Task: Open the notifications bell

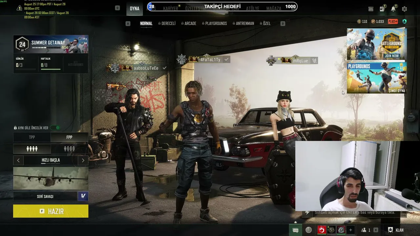Action: coord(393,9)
